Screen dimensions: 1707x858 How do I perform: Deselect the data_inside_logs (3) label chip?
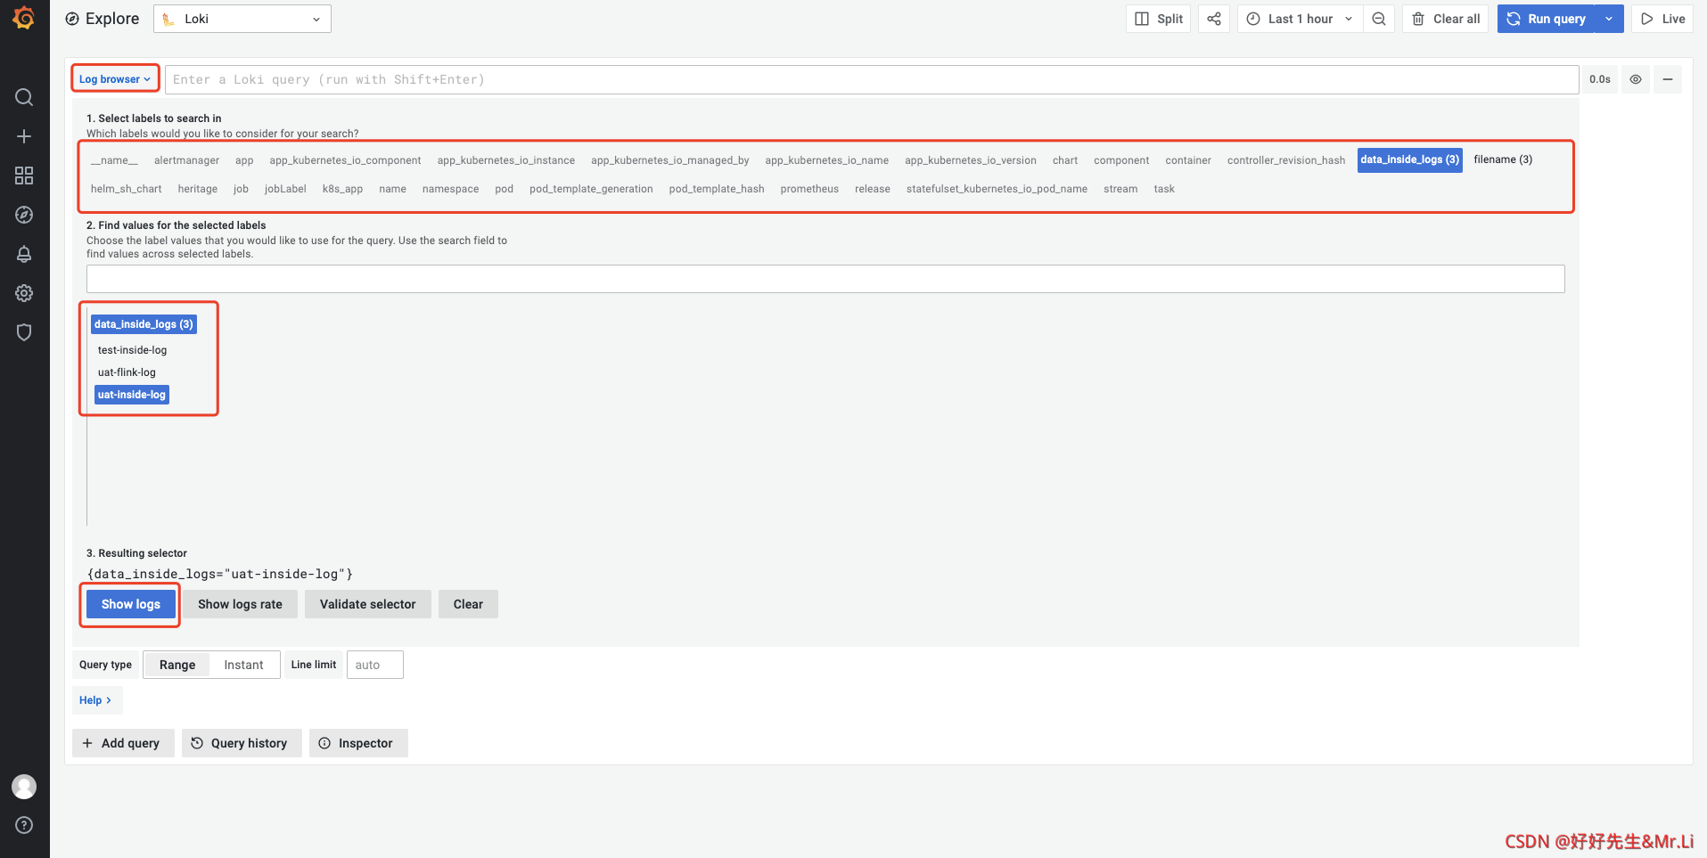point(1410,159)
